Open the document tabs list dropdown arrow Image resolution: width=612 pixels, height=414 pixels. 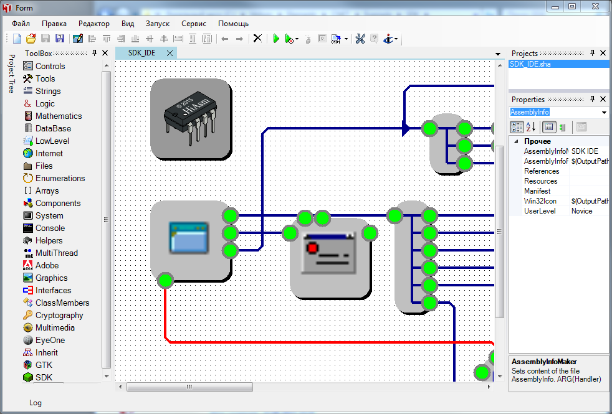[497, 54]
